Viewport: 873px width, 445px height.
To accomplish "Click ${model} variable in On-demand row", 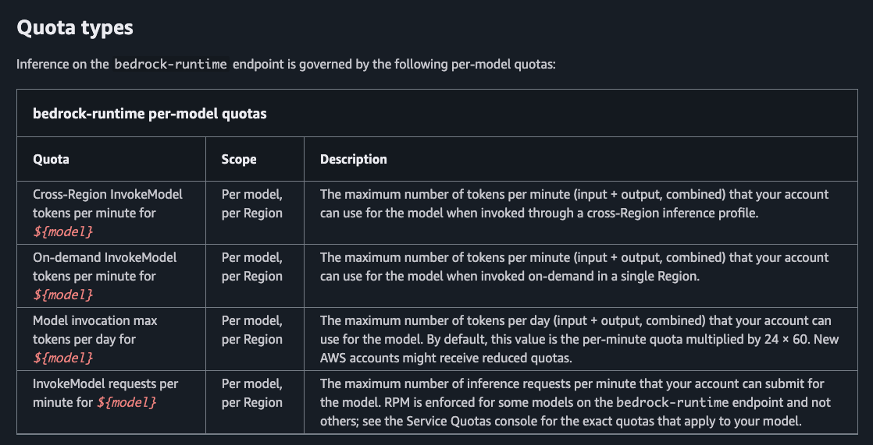I will (x=63, y=295).
